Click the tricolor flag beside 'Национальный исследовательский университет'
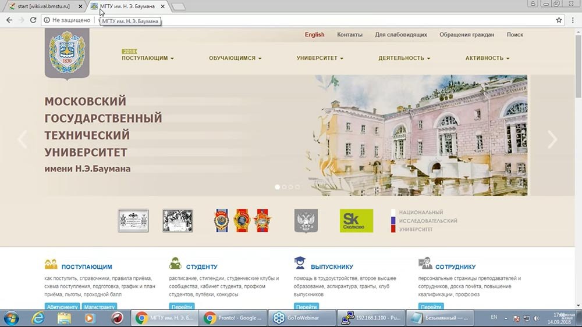 click(x=393, y=221)
